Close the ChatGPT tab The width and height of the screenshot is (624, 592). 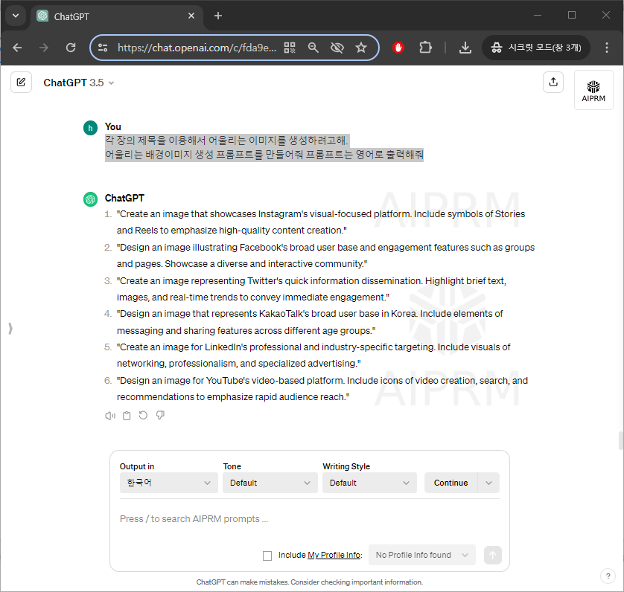[x=191, y=16]
